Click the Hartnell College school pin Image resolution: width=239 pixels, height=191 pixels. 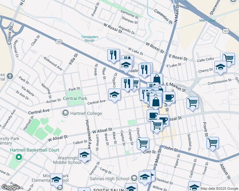click(x=66, y=113)
